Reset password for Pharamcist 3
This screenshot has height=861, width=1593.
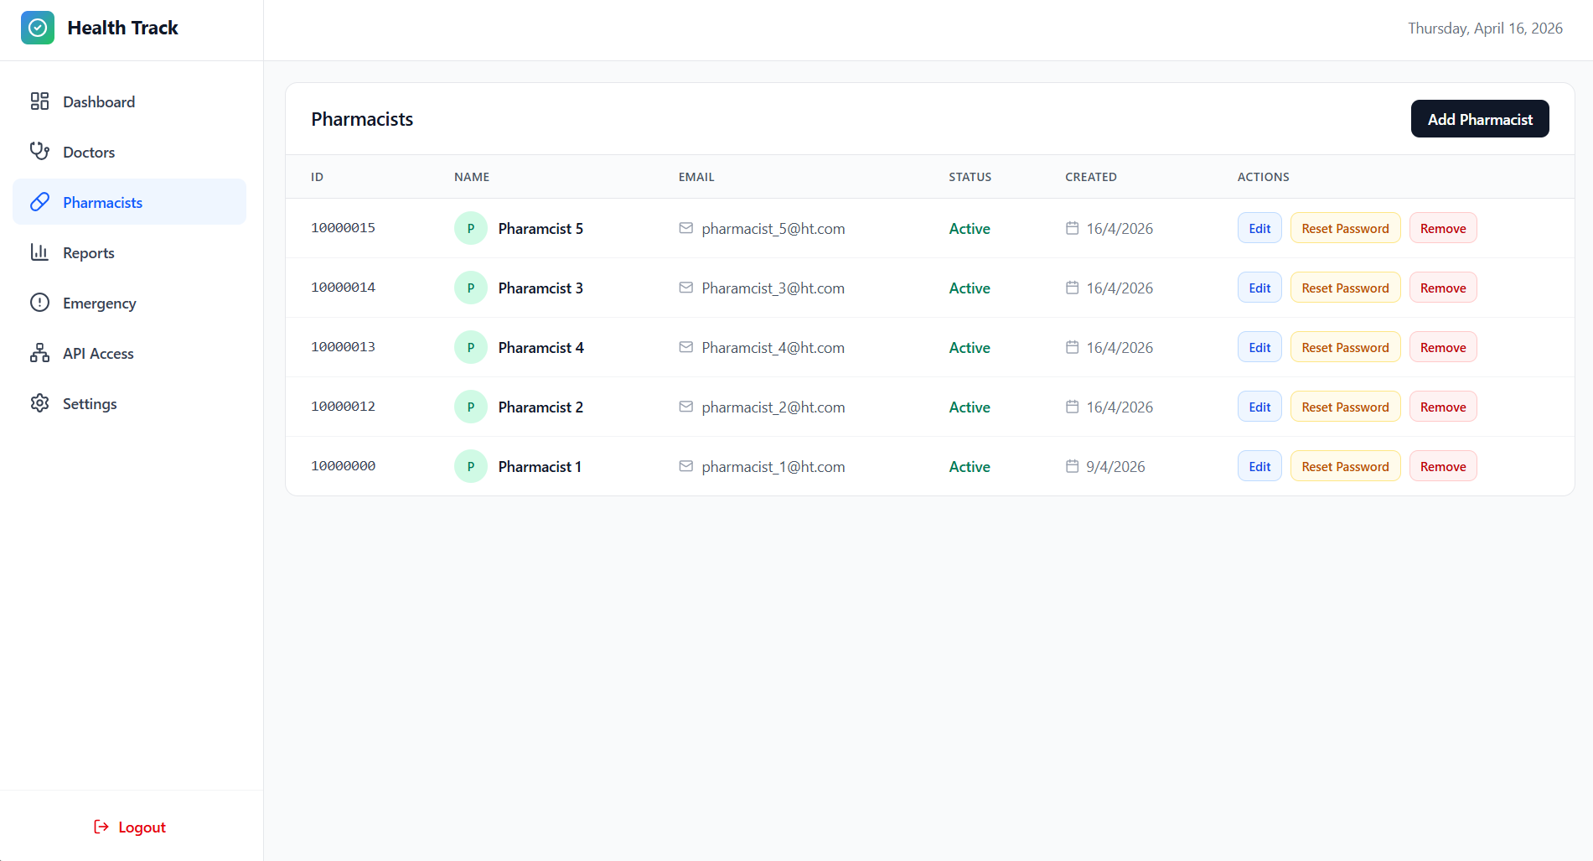tap(1344, 288)
